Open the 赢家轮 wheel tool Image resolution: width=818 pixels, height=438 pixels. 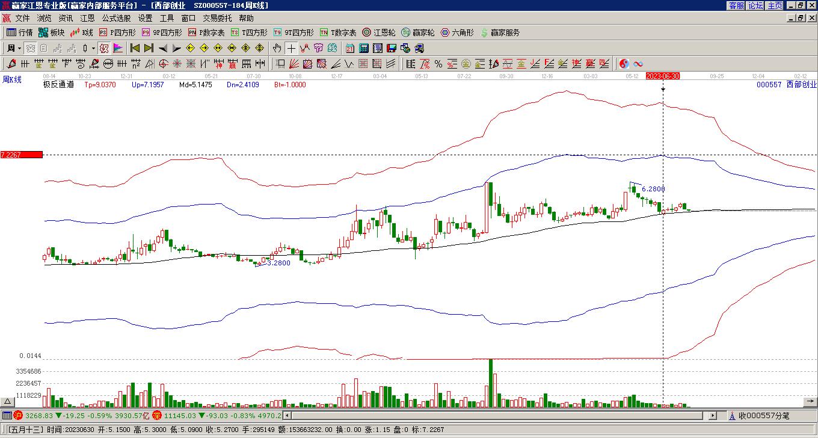point(417,32)
